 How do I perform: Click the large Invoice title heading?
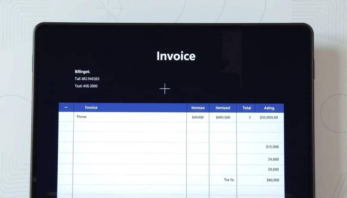pyautogui.click(x=176, y=56)
